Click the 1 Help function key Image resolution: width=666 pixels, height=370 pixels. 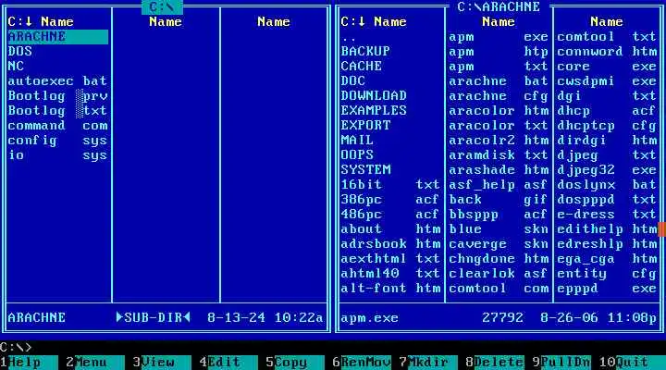pyautogui.click(x=29, y=363)
